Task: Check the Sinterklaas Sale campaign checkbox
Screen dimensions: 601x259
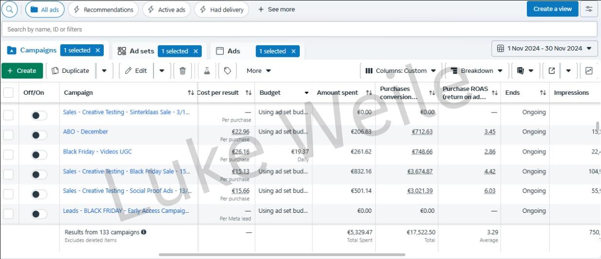Action: point(8,115)
